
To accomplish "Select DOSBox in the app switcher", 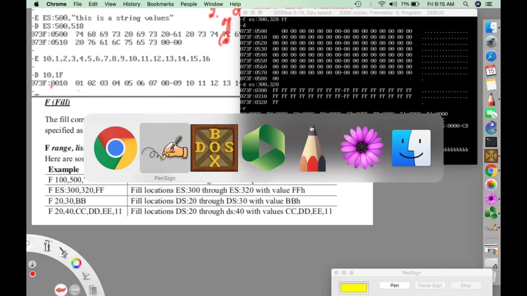I will click(x=214, y=148).
